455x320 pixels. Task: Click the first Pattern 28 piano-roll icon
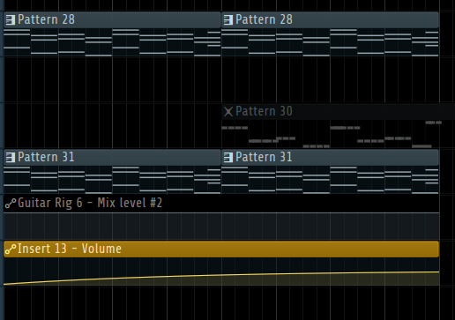pos(11,20)
